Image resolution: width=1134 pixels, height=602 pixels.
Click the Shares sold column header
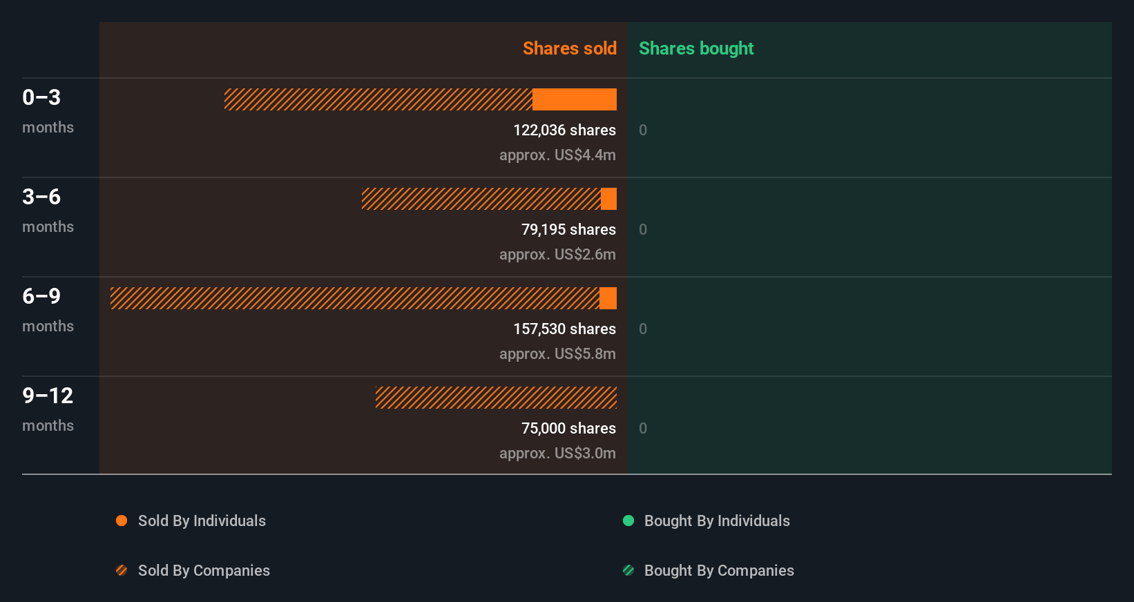570,48
